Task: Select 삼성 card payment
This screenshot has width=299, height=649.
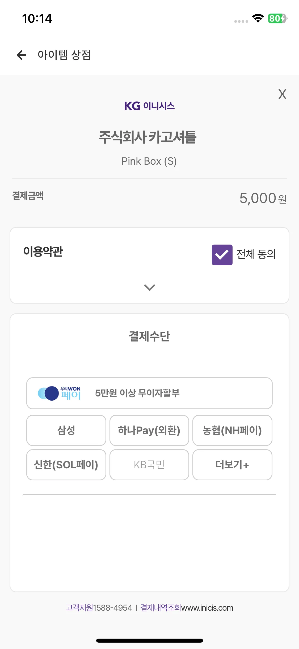Action: pos(66,430)
